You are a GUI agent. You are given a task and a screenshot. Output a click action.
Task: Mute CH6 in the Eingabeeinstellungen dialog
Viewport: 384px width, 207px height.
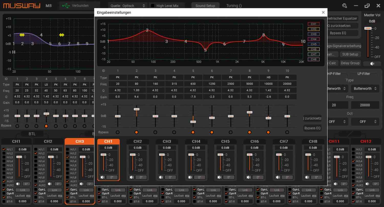click(x=249, y=177)
